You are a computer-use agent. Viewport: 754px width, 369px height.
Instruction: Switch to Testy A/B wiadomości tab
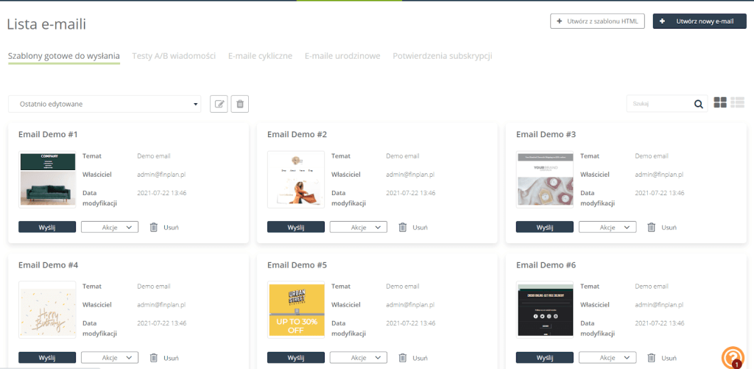point(174,56)
